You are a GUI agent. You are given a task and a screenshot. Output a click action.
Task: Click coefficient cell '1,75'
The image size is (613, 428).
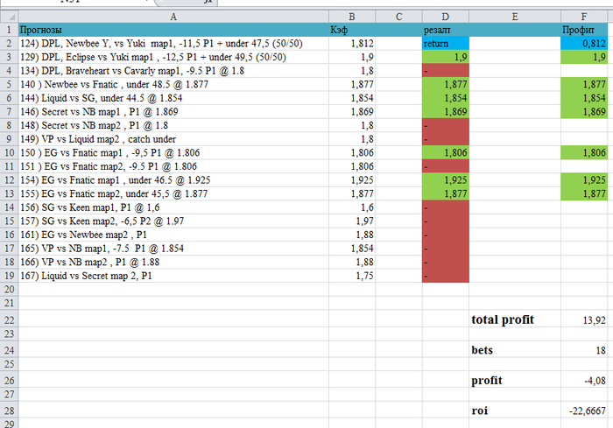click(352, 276)
